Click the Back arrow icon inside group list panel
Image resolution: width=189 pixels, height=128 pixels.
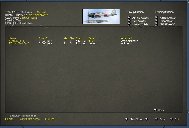click(x=155, y=110)
